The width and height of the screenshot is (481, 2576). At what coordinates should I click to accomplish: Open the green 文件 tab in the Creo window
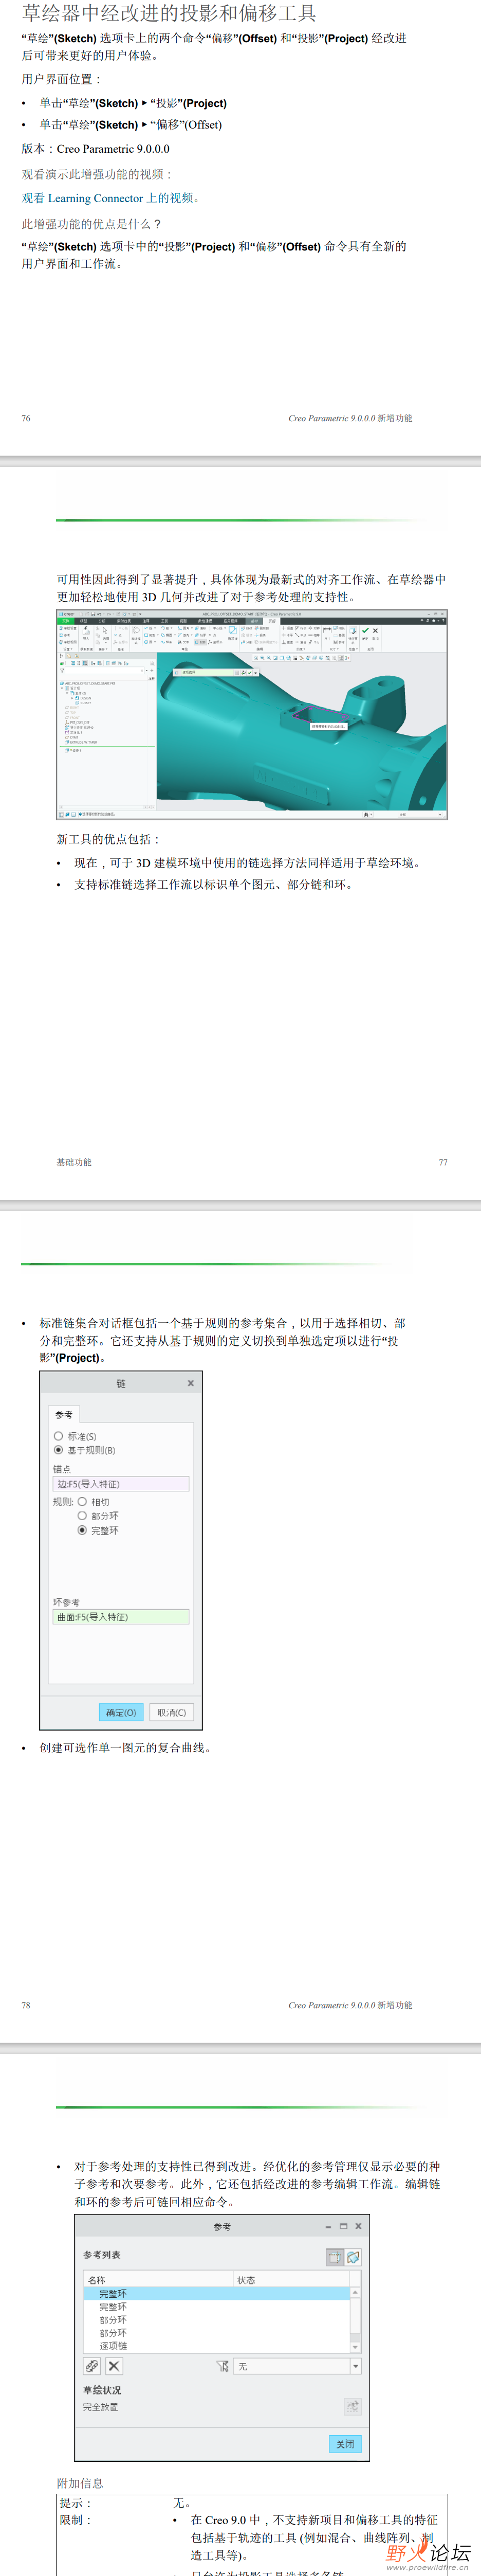tap(66, 621)
